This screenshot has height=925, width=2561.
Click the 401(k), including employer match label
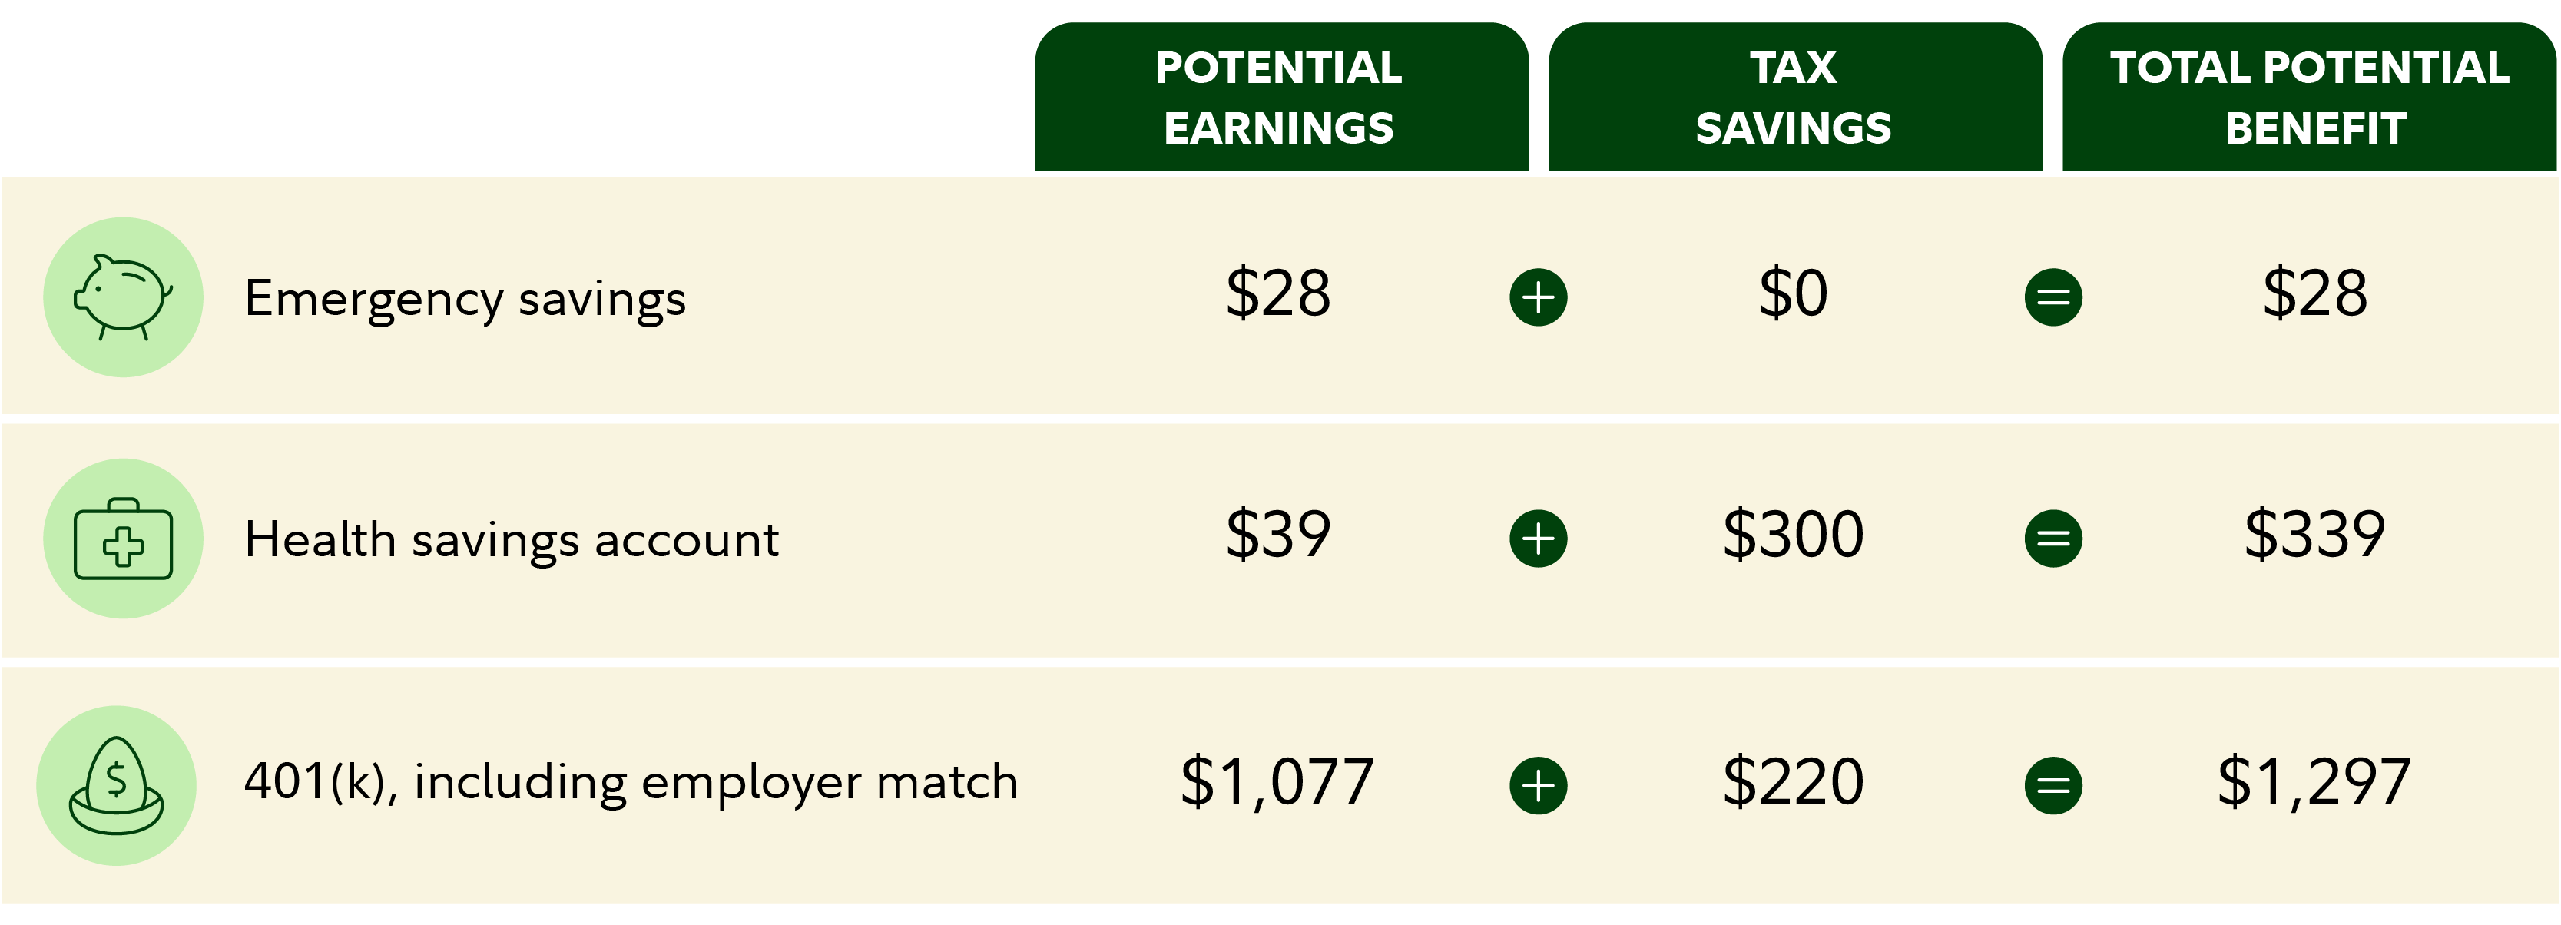point(631,782)
